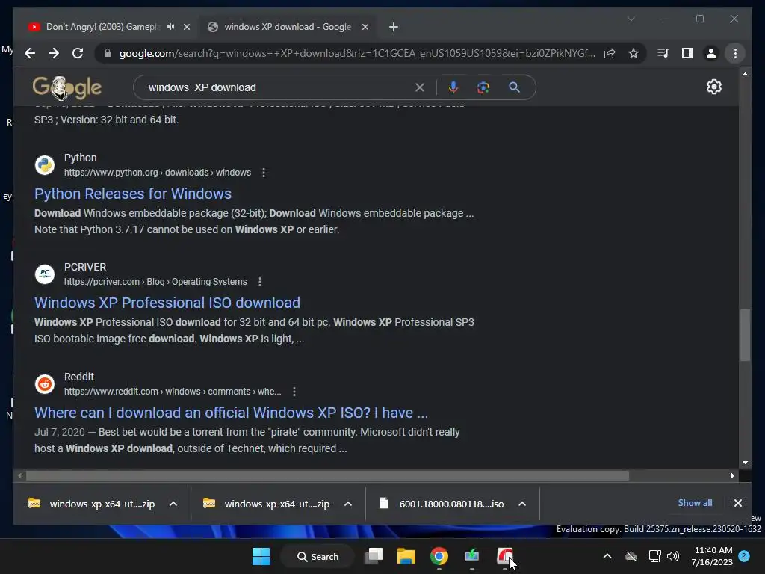Open second windows-xp-x64-ut zip download
The height and width of the screenshot is (574, 765).
[267, 504]
